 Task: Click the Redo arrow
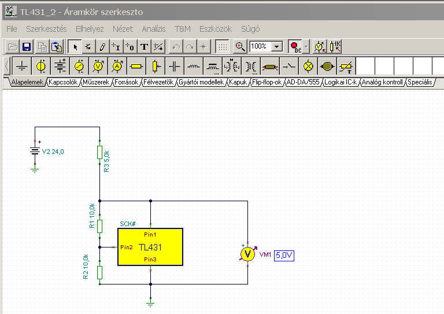click(x=190, y=47)
